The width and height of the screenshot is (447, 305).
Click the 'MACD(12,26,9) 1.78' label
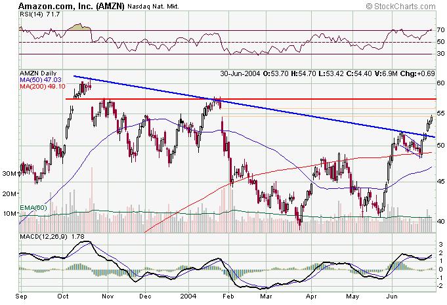[52, 236]
